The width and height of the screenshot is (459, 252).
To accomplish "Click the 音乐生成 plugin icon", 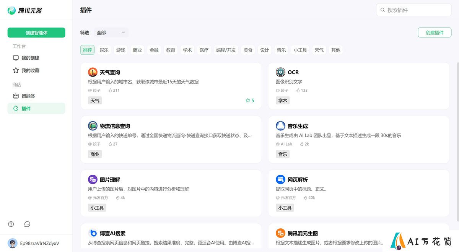I will pos(280,126).
